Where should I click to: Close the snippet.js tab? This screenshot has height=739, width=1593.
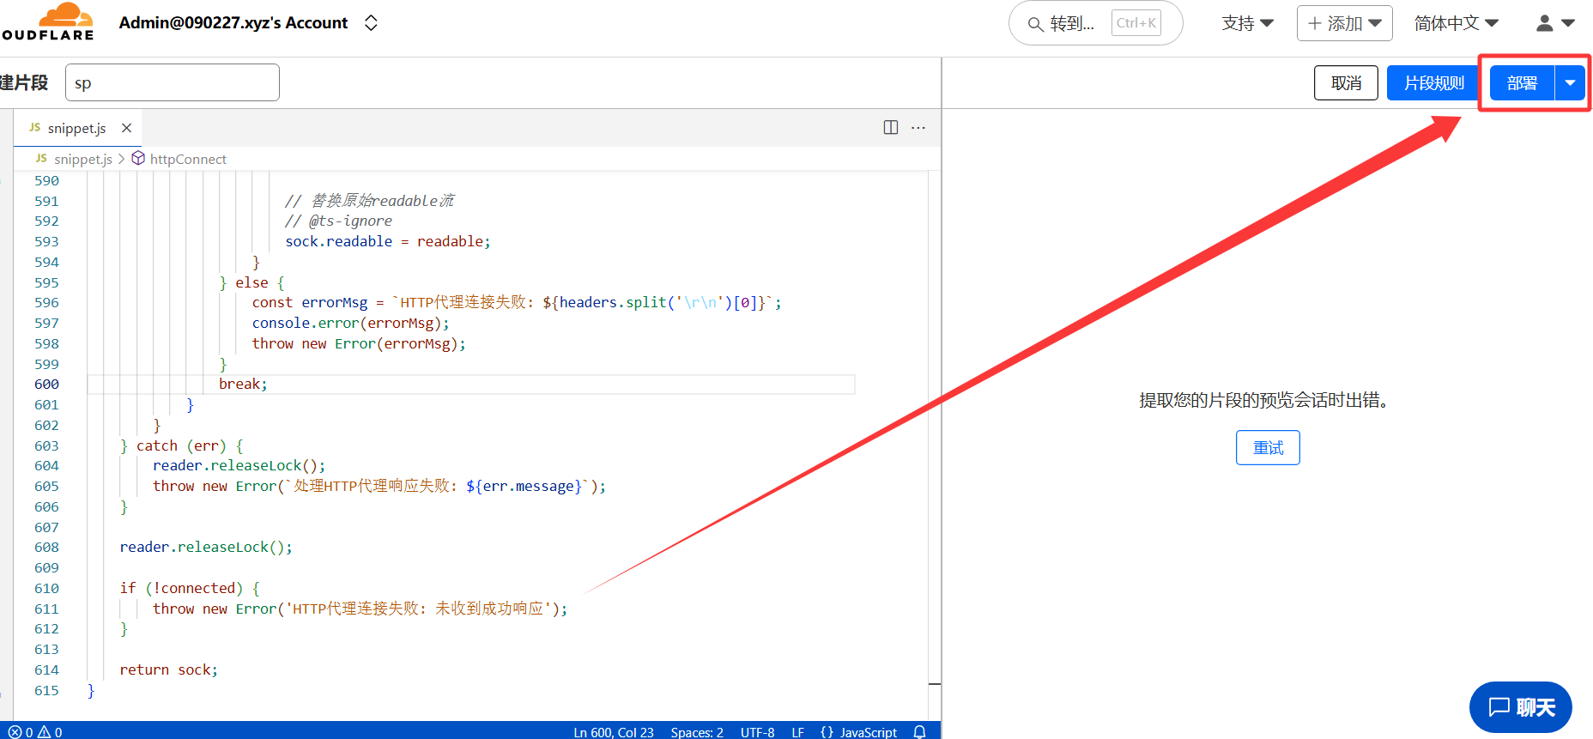coord(126,128)
